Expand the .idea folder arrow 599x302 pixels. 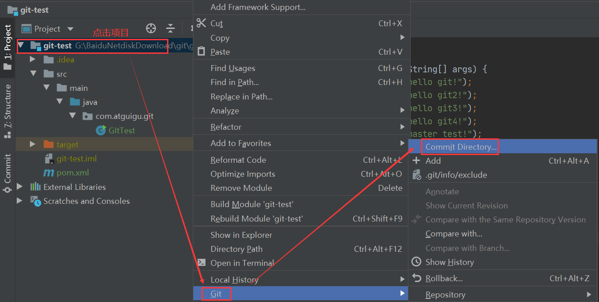(x=33, y=59)
